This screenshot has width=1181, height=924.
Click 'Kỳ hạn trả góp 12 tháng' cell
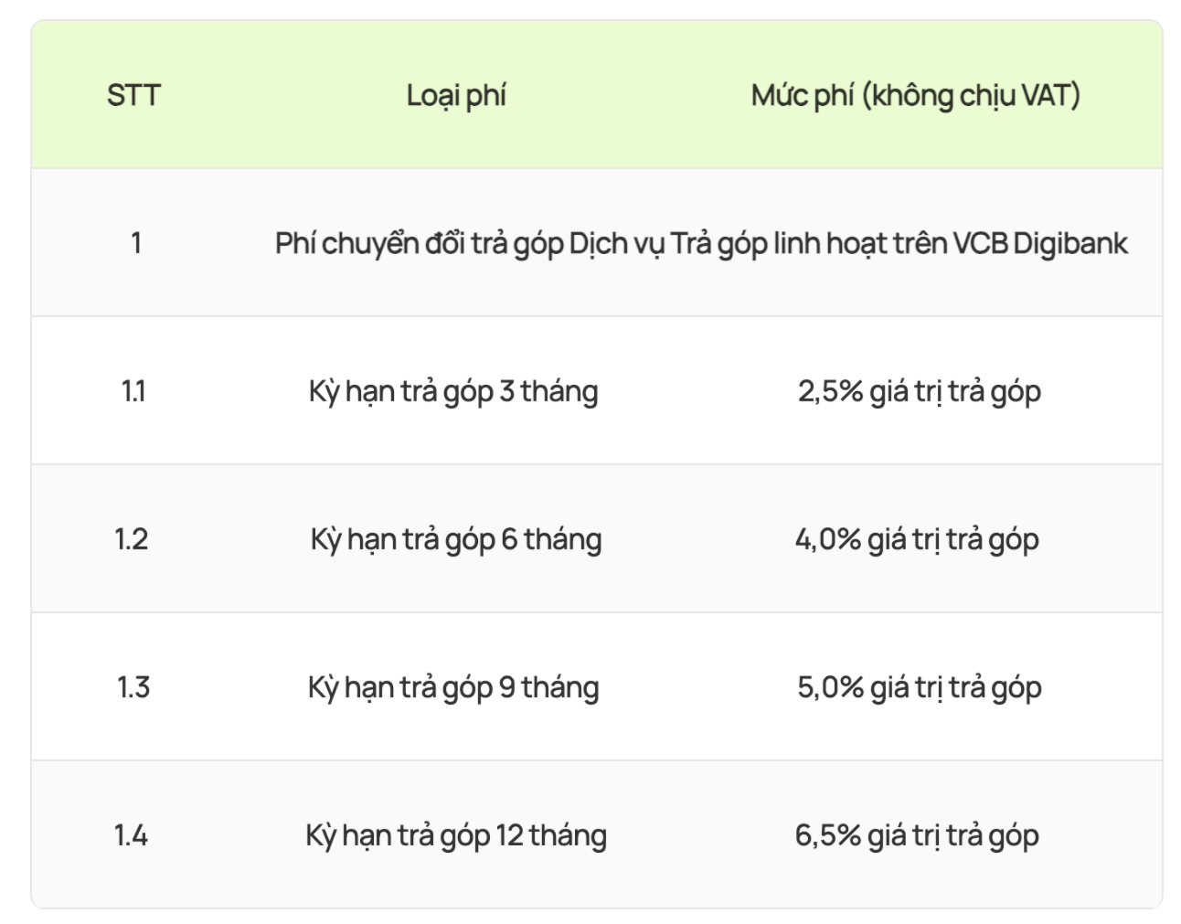click(455, 835)
